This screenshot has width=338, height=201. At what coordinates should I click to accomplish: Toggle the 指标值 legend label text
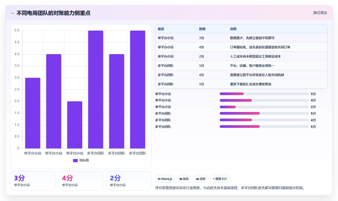coord(84,160)
